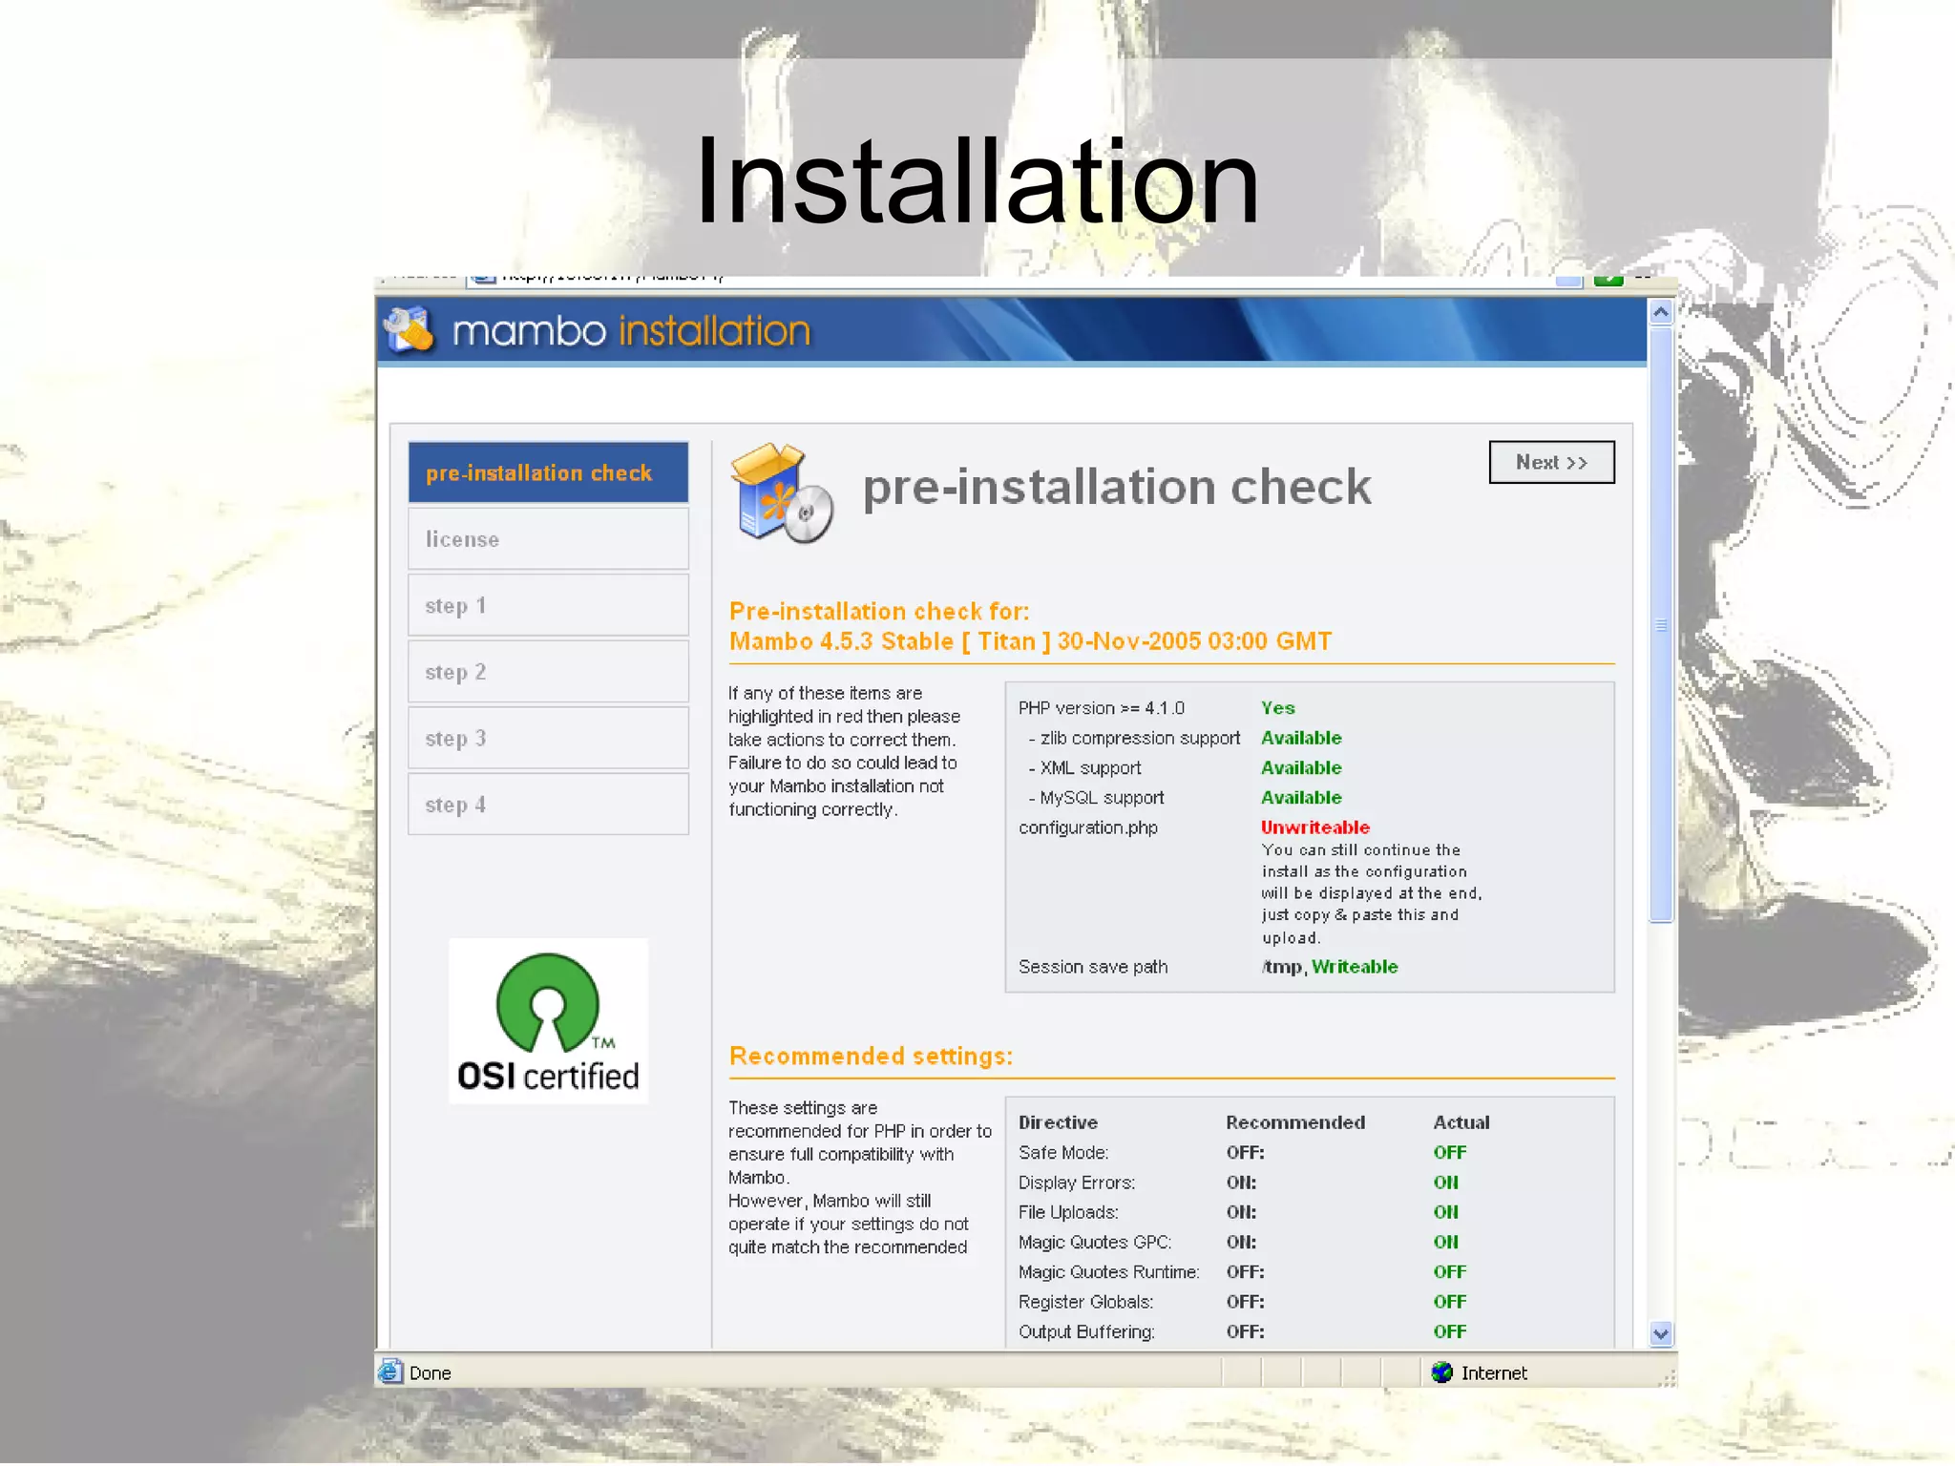Click the green Writeable session path text
Image resolution: width=1955 pixels, height=1466 pixels.
pos(1355,967)
